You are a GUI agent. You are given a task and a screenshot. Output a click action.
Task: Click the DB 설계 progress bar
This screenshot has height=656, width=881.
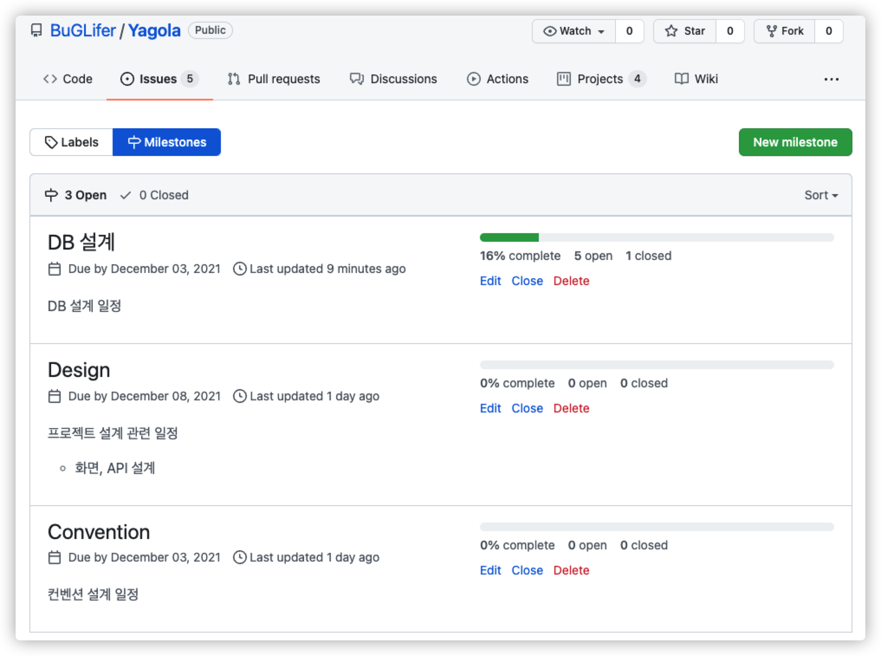[656, 237]
